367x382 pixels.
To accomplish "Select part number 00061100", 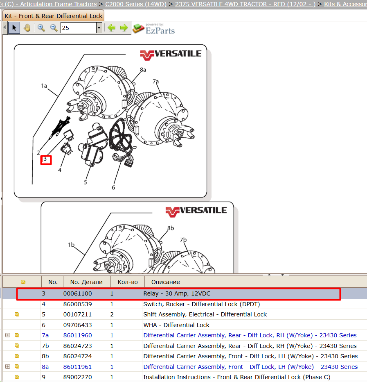I will pyautogui.click(x=77, y=293).
